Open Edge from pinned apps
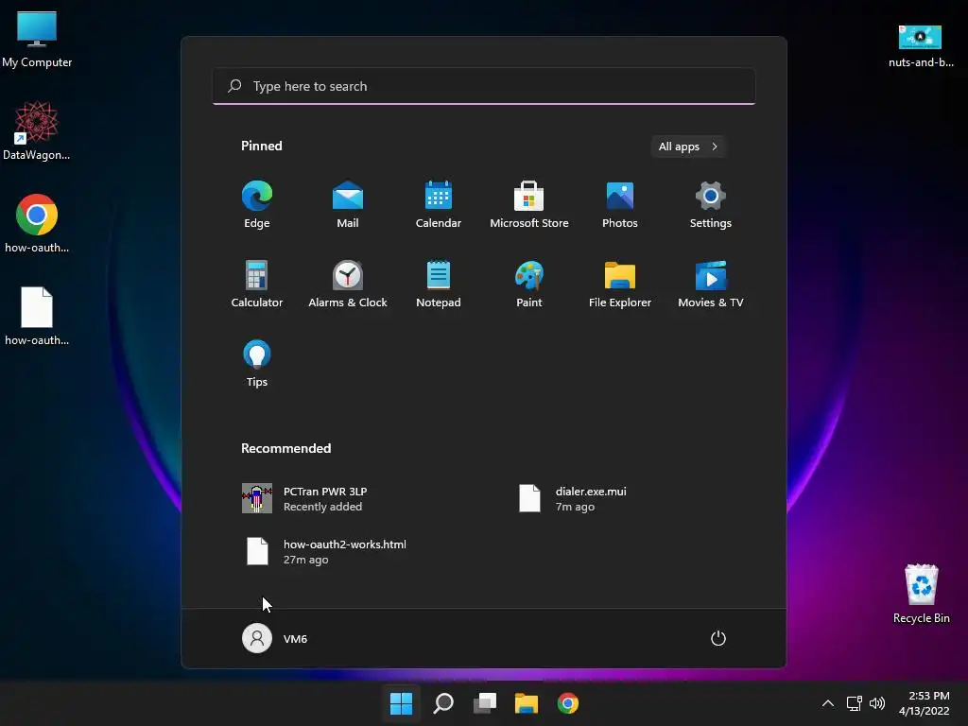968x726 pixels. coord(257,205)
